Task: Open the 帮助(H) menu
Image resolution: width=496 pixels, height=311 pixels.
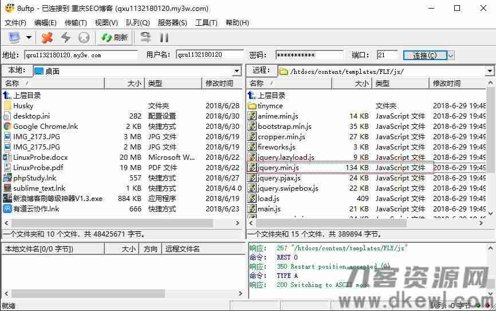Action: 237,23
